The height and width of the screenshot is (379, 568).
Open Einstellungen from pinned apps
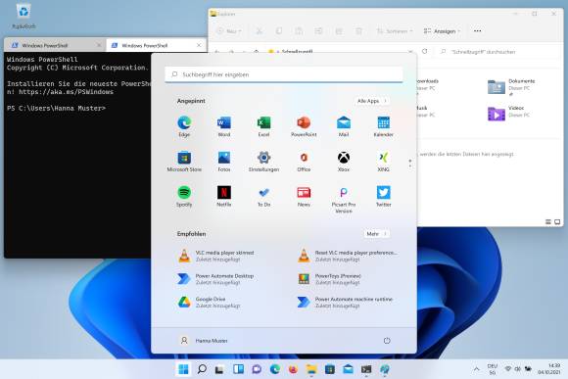click(x=263, y=162)
